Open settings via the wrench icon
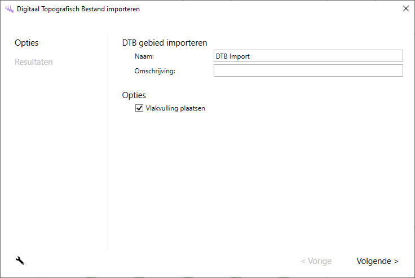This screenshot has height=278, width=415. pos(20,261)
